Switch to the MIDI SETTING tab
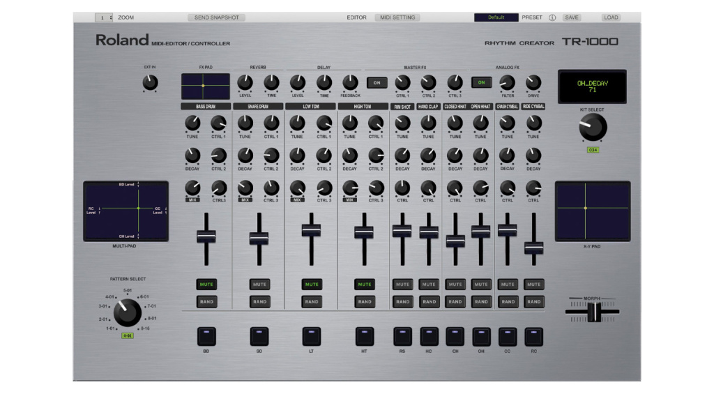 [x=397, y=17]
